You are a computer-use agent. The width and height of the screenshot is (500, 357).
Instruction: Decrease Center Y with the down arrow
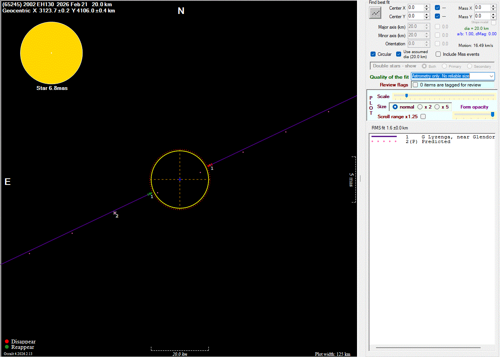point(427,18)
